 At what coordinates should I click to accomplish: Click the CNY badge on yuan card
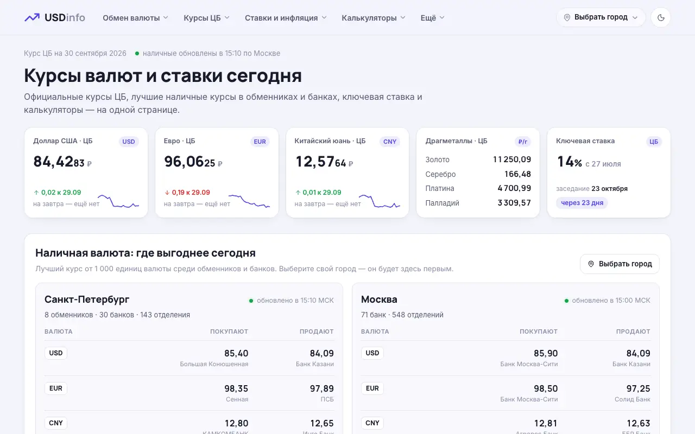click(390, 142)
